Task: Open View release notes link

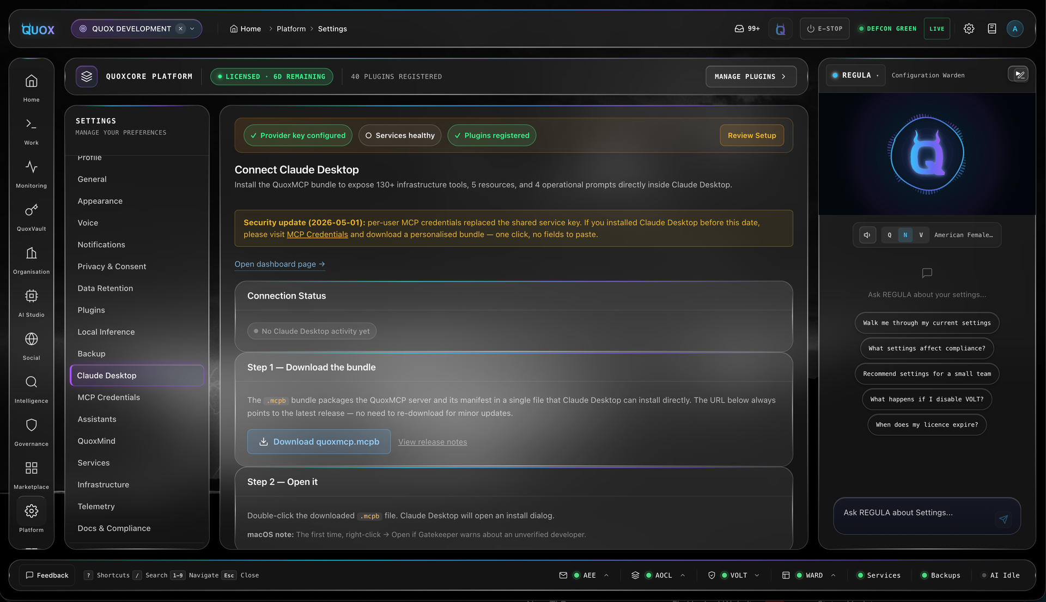Action: click(x=433, y=442)
